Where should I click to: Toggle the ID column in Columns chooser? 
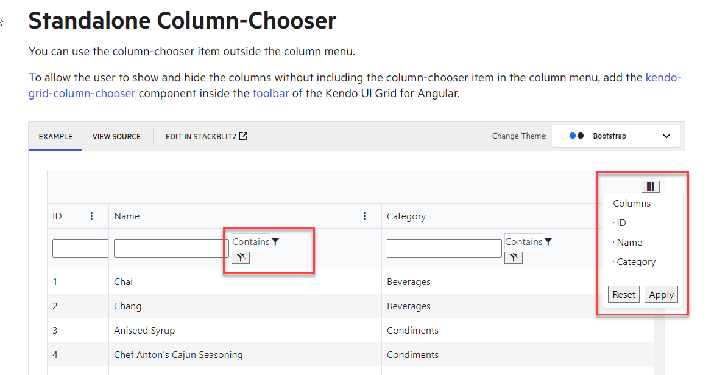coord(621,223)
